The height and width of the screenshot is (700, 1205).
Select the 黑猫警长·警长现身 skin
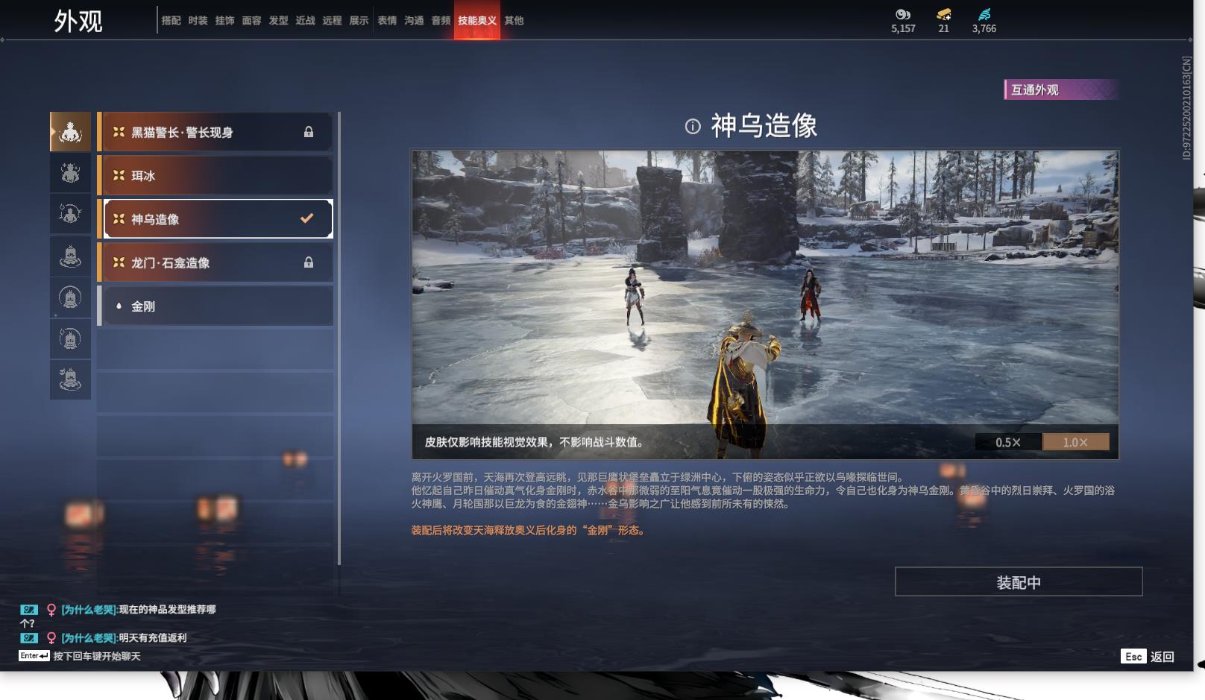click(216, 132)
